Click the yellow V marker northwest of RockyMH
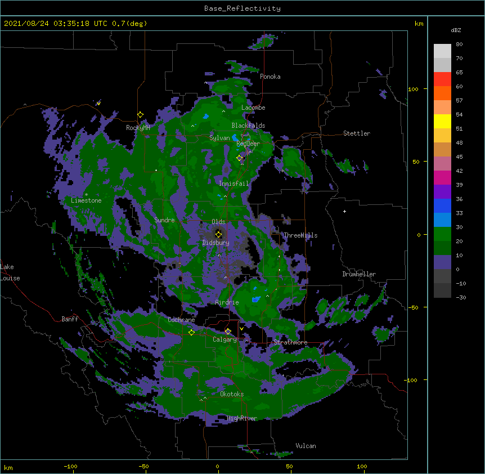The height and width of the screenshot is (474, 485). click(98, 104)
